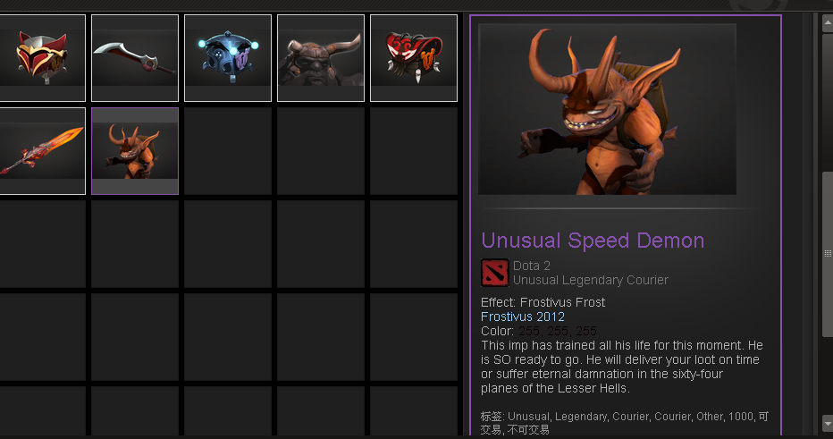Click the Unusual Legendary Courier type text
The height and width of the screenshot is (439, 833).
point(590,280)
